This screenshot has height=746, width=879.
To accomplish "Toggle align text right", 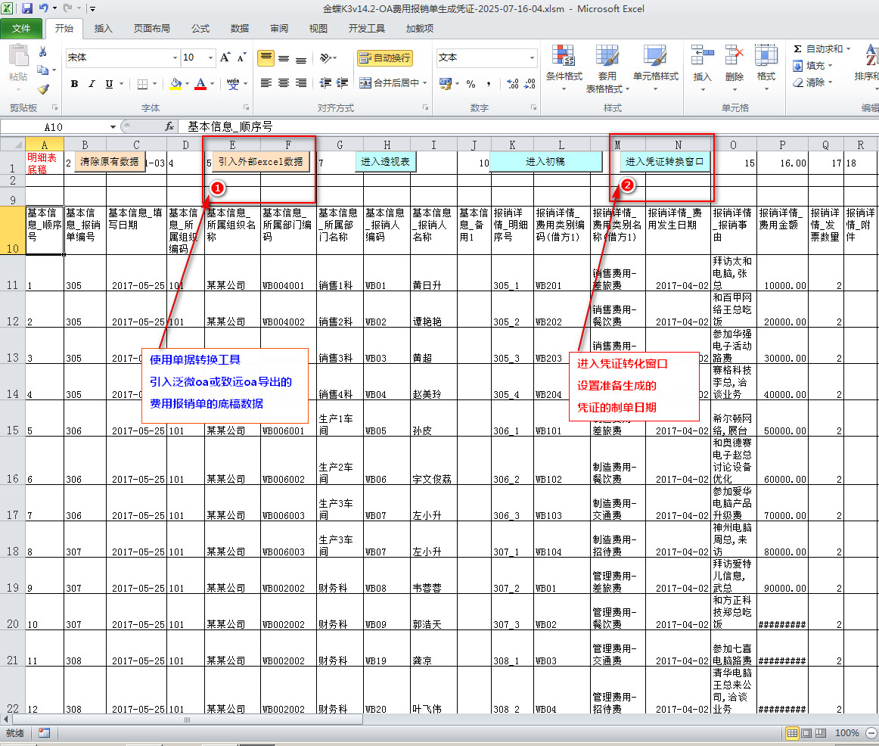I will point(301,83).
